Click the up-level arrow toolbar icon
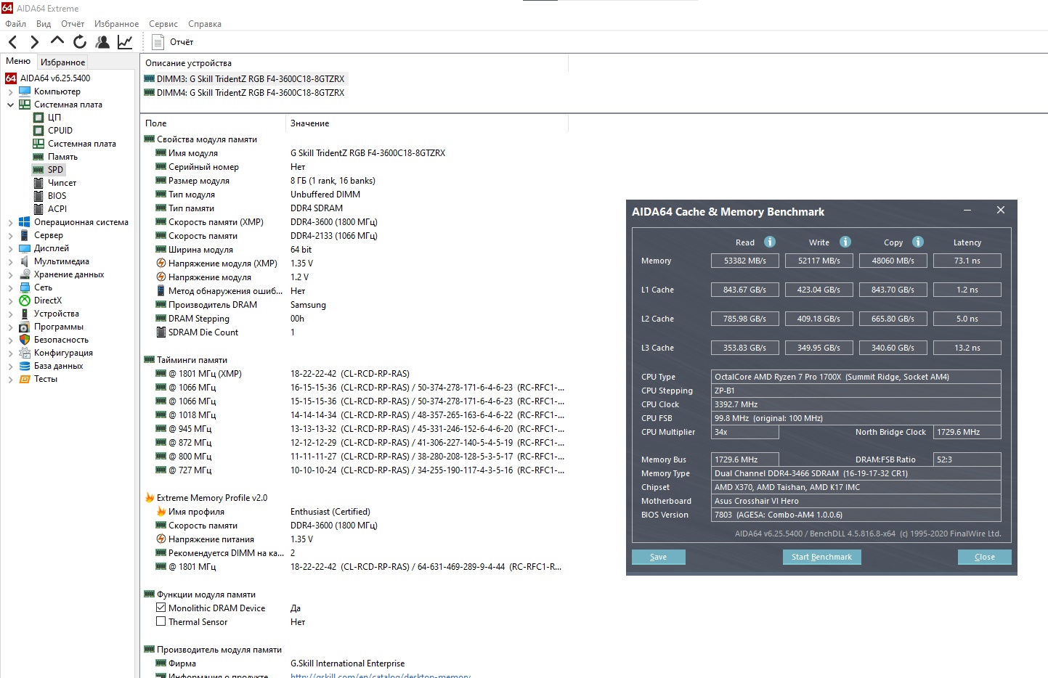This screenshot has height=678, width=1048. click(x=57, y=41)
